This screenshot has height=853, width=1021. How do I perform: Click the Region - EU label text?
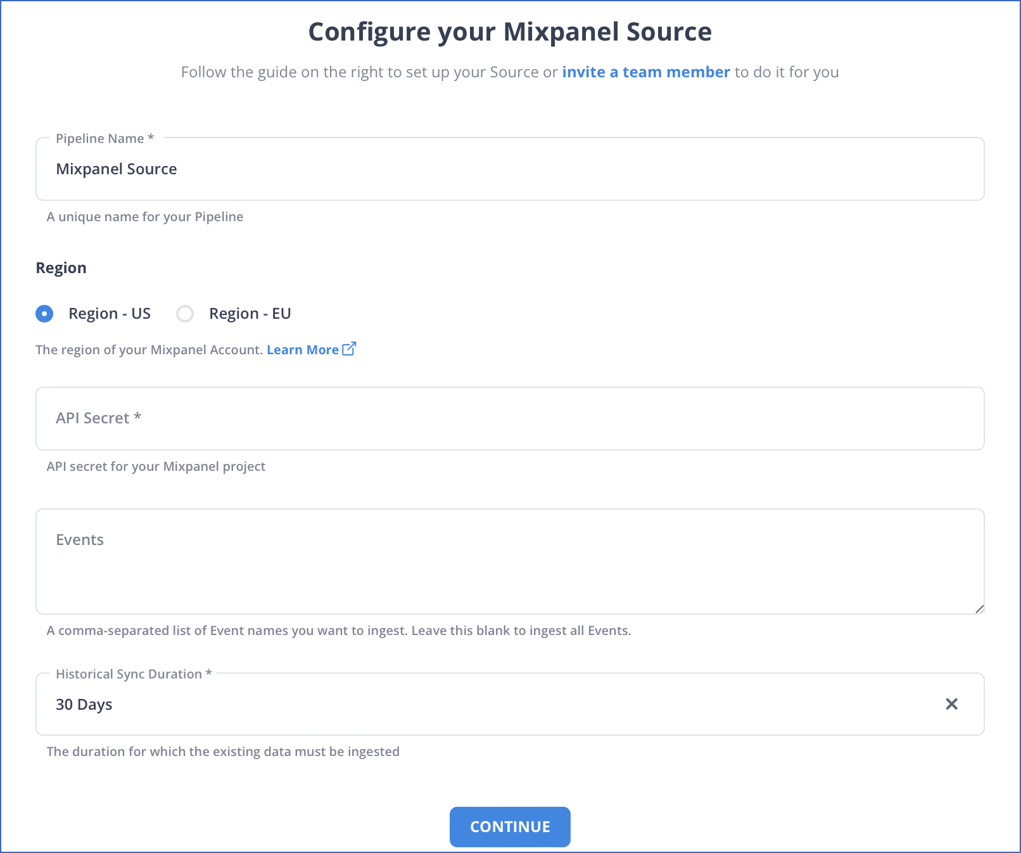[x=250, y=313]
